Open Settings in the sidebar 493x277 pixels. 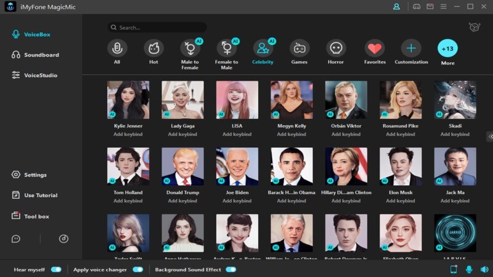click(29, 175)
